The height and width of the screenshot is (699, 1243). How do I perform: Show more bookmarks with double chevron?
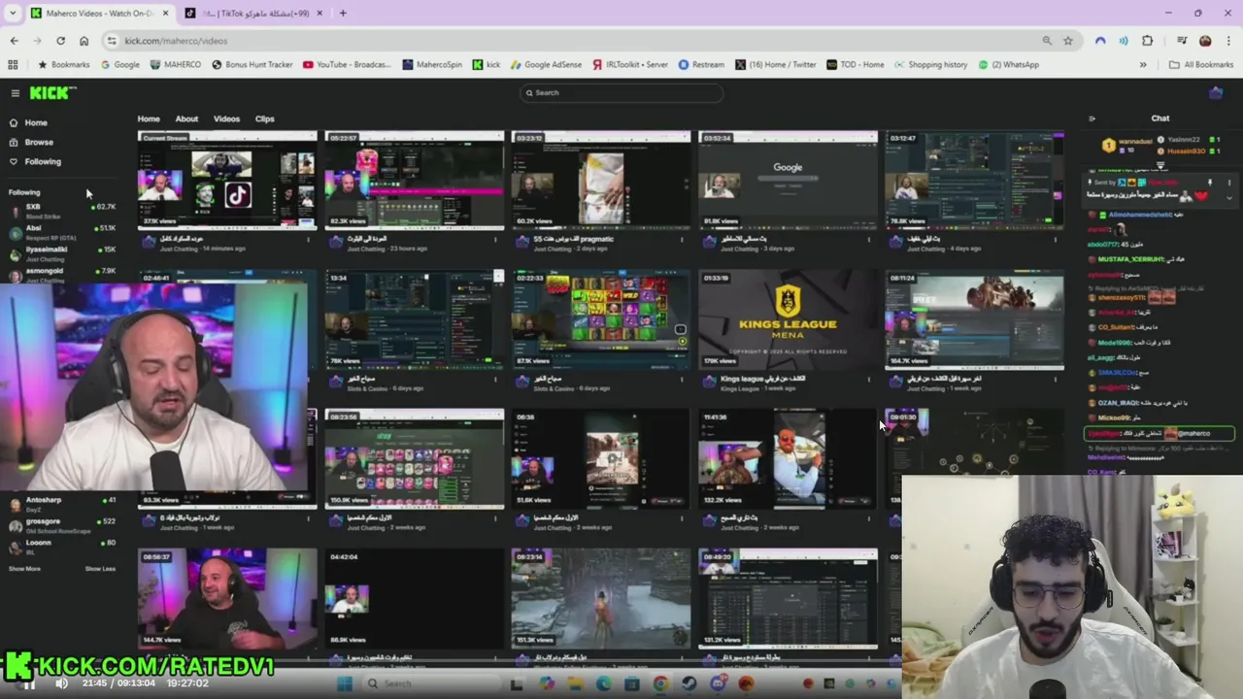coord(1143,65)
